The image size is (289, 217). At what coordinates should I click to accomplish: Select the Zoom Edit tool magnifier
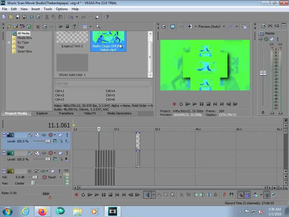coord(172,195)
